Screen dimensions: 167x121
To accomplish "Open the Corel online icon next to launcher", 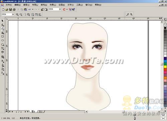I will 70,9.
